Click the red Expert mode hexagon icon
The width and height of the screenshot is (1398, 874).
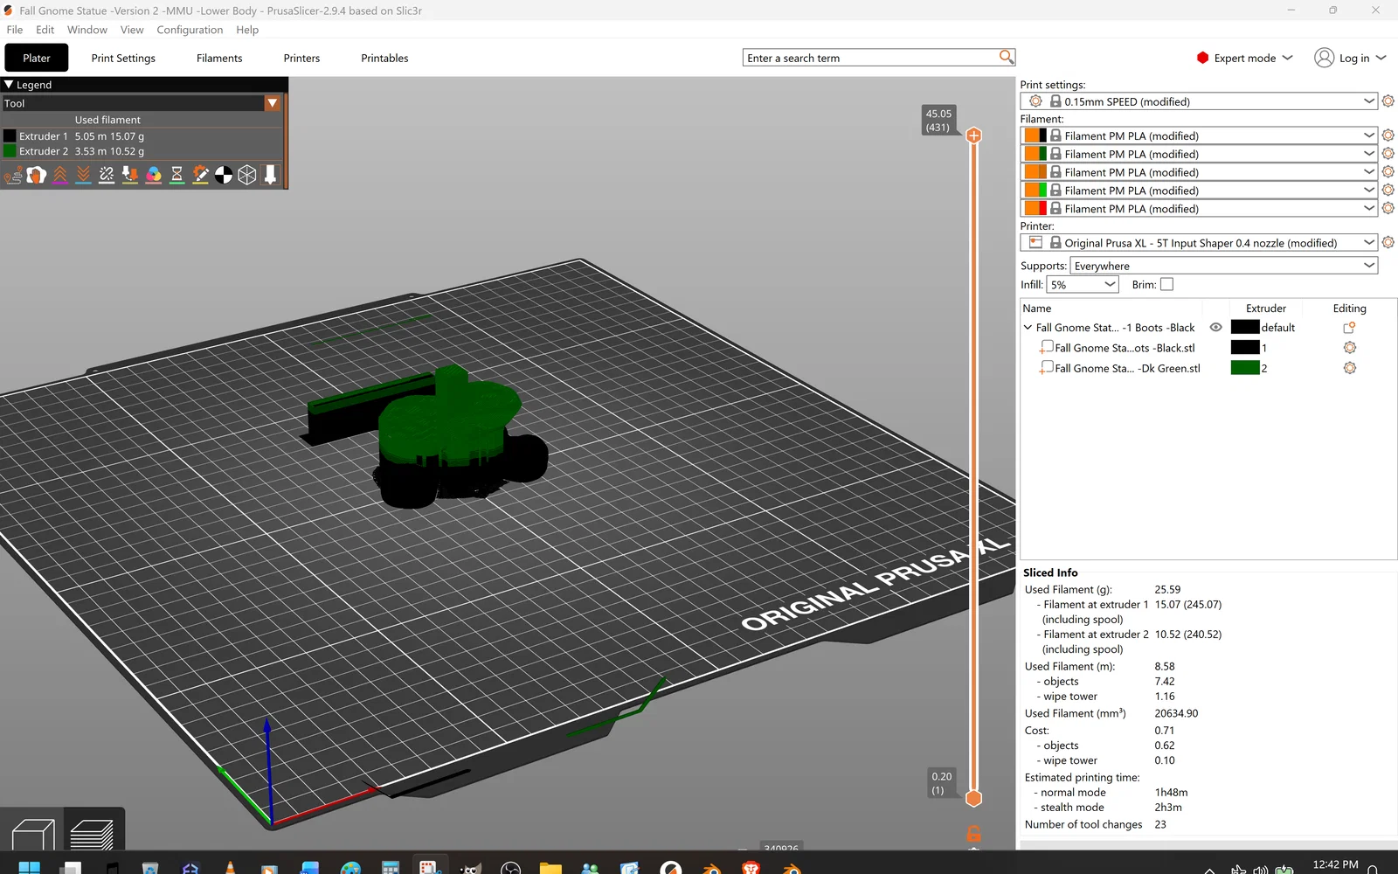pos(1202,58)
